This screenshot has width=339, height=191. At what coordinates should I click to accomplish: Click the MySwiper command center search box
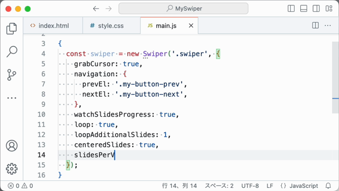[x=183, y=8]
